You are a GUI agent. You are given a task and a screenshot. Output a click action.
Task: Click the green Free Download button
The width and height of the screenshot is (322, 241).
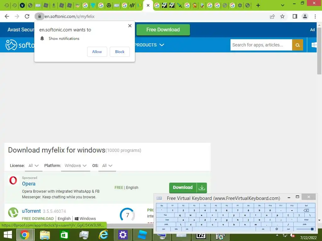163,30
